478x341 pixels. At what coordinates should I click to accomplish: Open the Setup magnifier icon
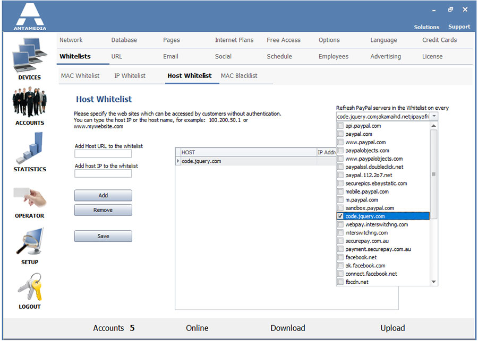pos(30,241)
